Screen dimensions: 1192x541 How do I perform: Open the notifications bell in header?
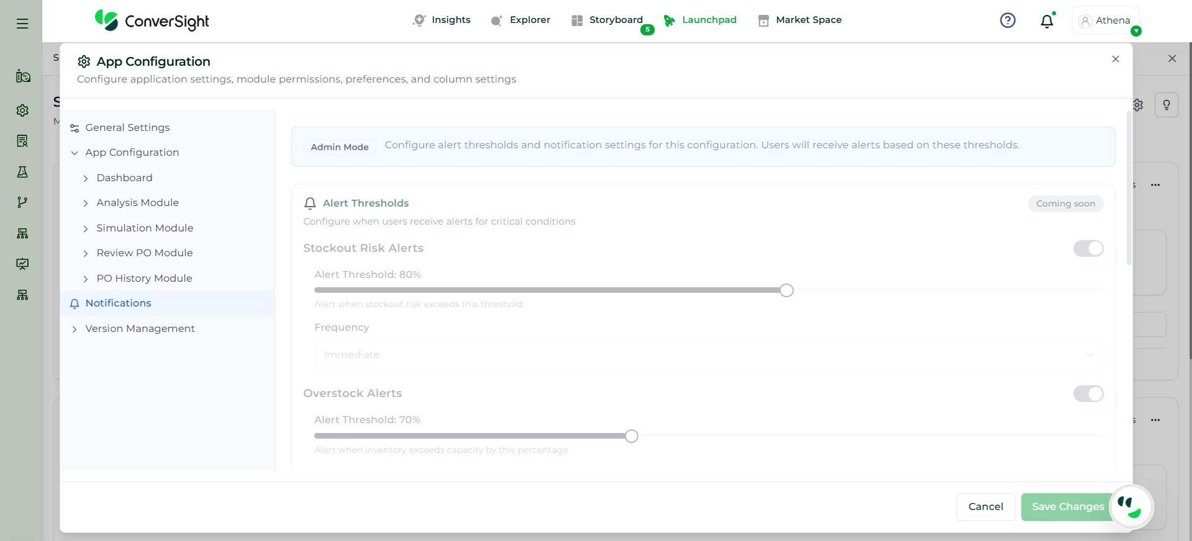[1047, 21]
